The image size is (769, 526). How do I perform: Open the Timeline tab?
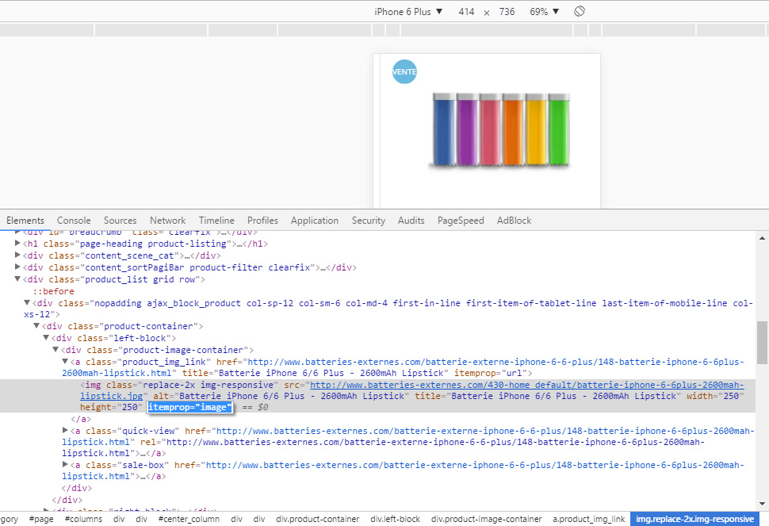click(216, 221)
